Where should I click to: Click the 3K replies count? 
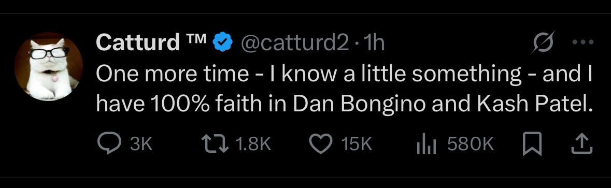tap(141, 144)
